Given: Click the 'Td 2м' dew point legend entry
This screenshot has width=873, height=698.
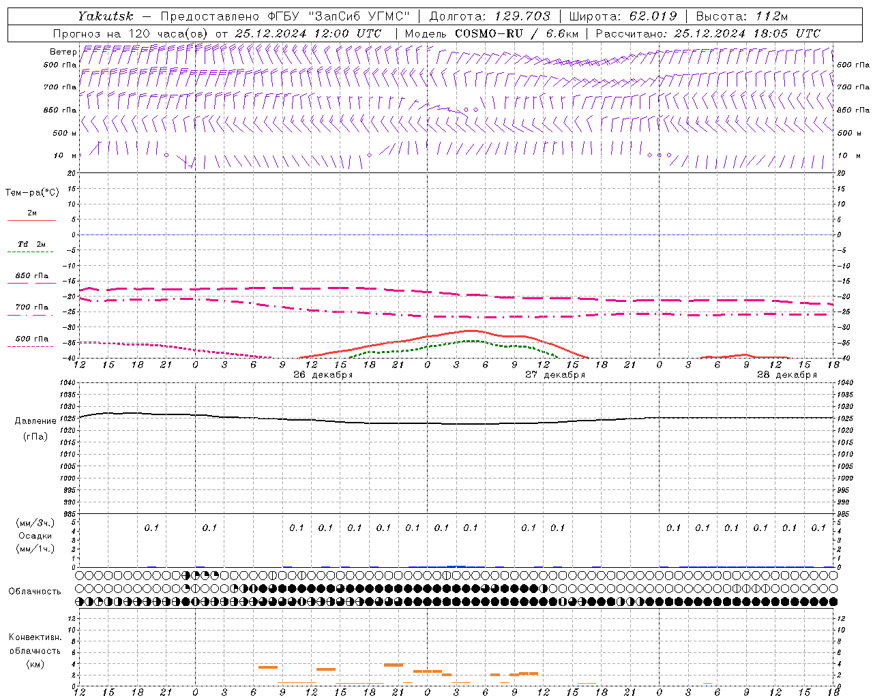Looking at the screenshot, I should pos(31,244).
